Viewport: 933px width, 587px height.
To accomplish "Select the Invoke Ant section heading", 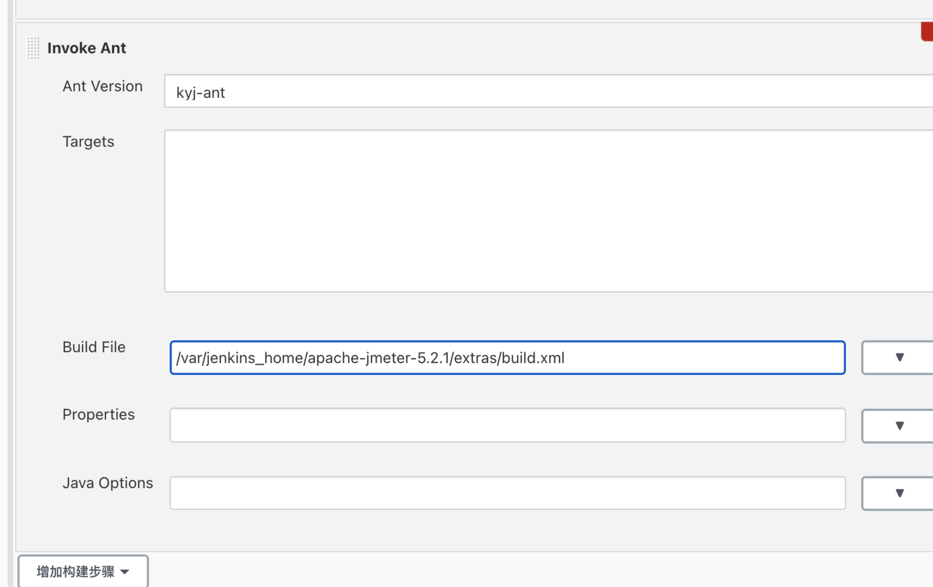I will [x=86, y=48].
